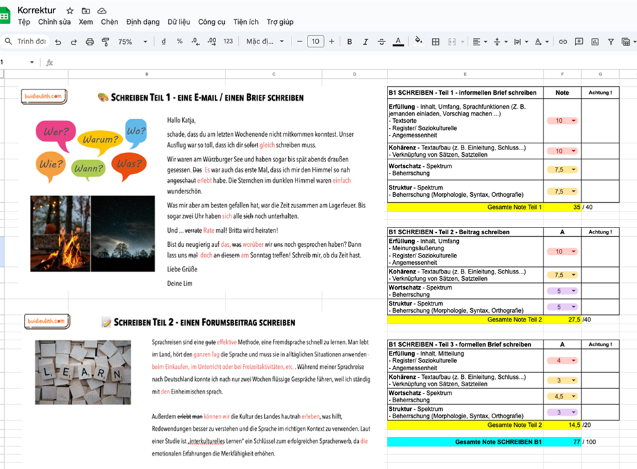Open name box dropdown arrow
637x469 pixels.
pyautogui.click(x=32, y=62)
